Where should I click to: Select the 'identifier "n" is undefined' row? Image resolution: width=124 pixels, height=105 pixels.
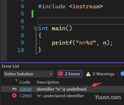pos(62,89)
